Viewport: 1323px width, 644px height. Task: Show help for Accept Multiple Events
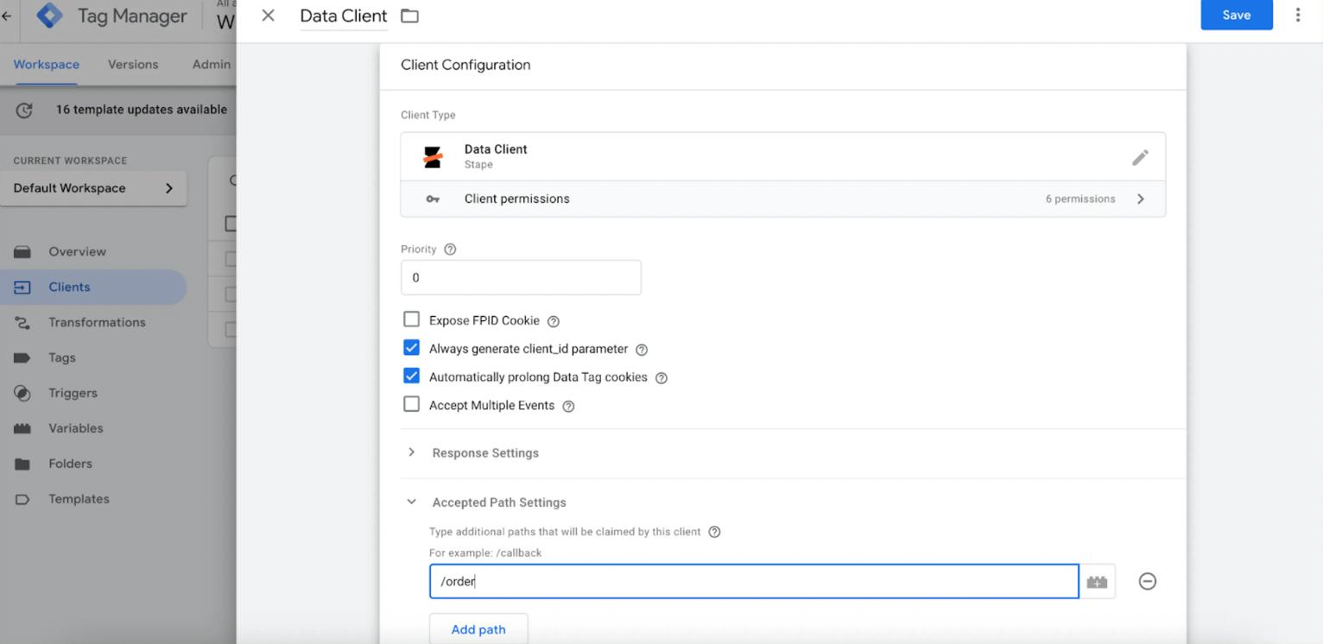[x=568, y=406]
